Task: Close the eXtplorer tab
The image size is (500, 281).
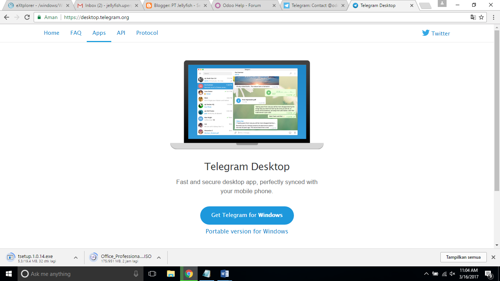Action: point(67,5)
